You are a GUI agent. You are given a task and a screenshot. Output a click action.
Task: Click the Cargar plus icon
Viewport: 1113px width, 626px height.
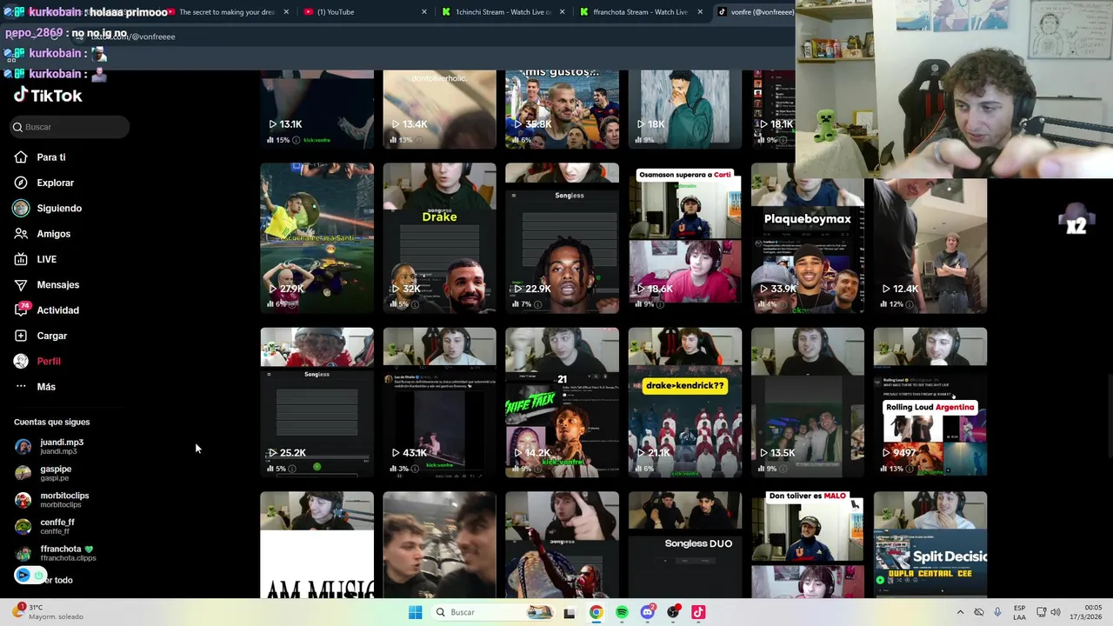click(21, 336)
